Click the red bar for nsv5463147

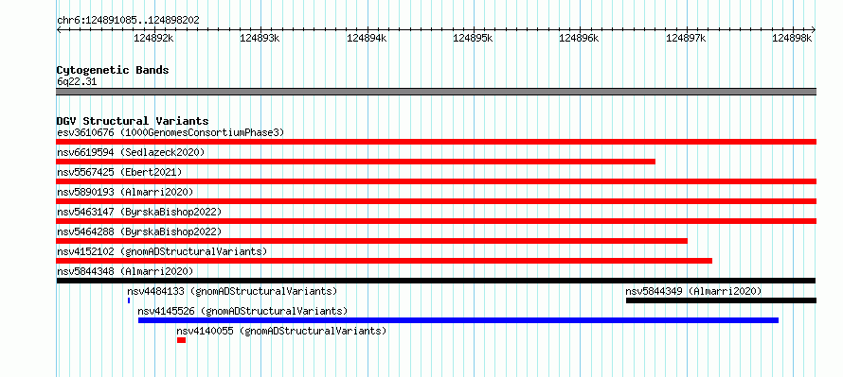436,221
